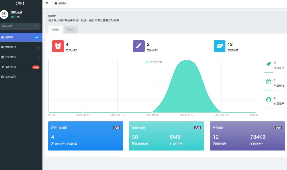Click the new badge on 插件管理
This screenshot has height=170, width=287.
click(x=36, y=67)
